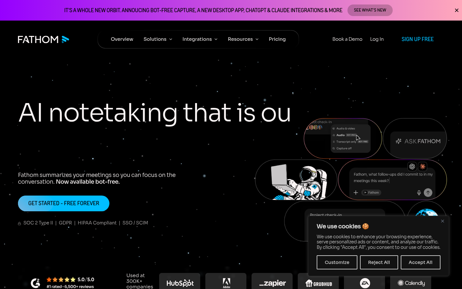Click the five-star rating row
Image resolution: width=462 pixels, height=289 pixels.
61,279
